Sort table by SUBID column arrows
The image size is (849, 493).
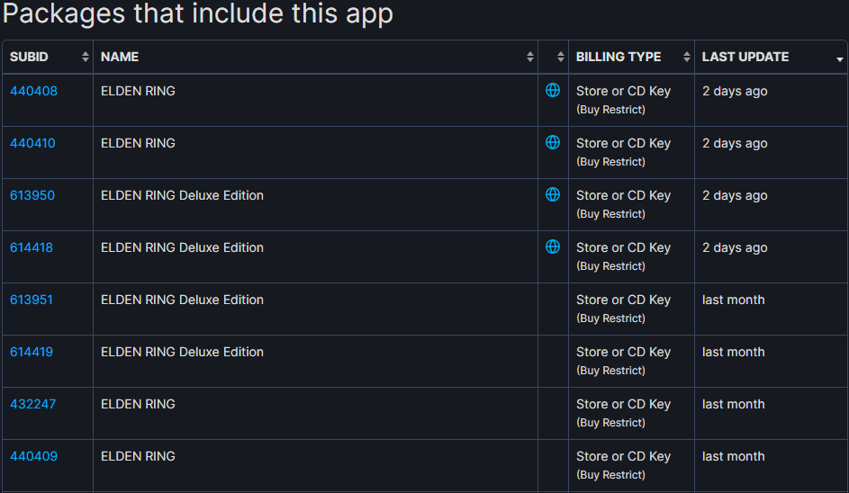point(85,57)
